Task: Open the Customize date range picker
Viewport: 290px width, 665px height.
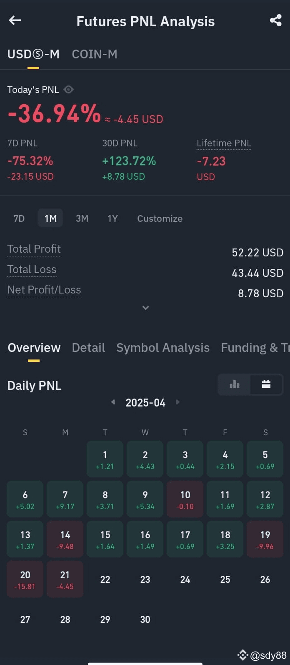Action: coord(160,218)
